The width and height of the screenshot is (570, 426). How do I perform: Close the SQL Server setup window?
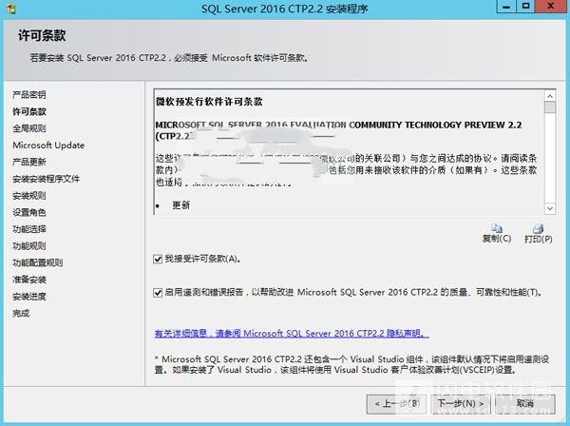click(550, 7)
